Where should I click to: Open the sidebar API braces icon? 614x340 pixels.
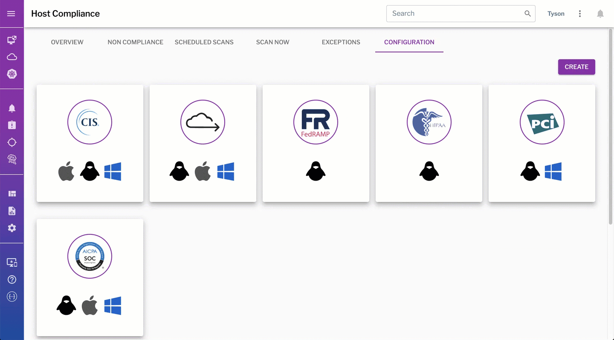tap(12, 297)
